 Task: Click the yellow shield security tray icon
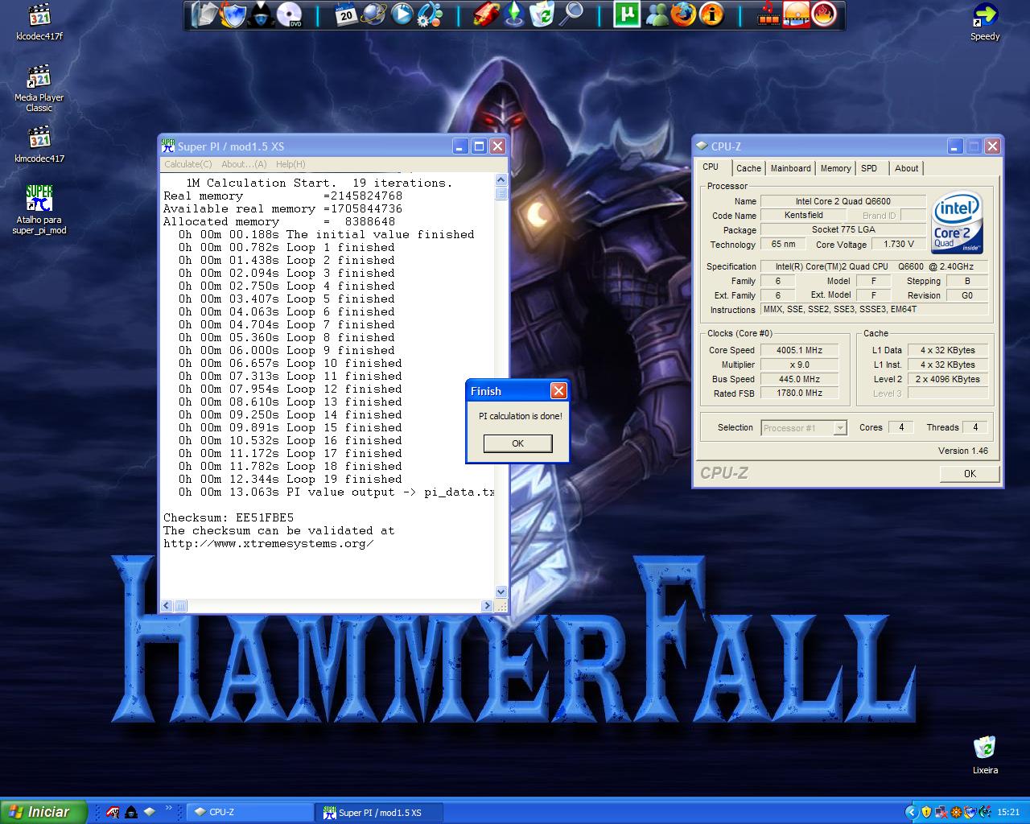(x=927, y=813)
